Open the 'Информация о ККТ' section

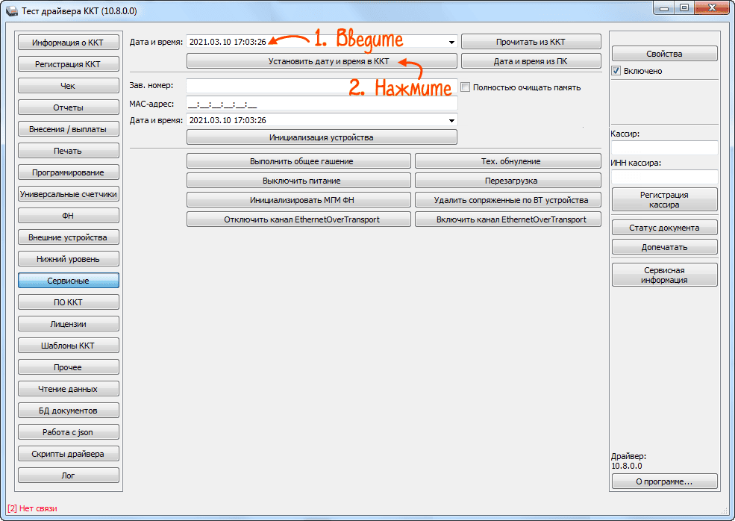[x=68, y=43]
